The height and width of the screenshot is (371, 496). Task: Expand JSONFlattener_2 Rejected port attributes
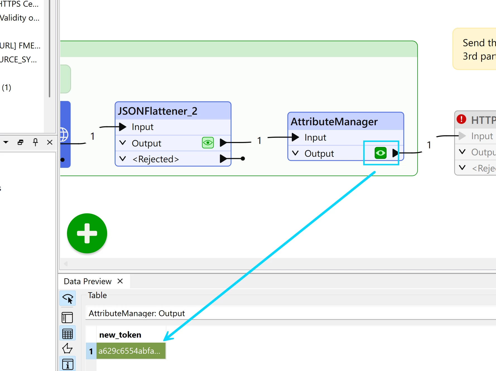[x=122, y=159]
